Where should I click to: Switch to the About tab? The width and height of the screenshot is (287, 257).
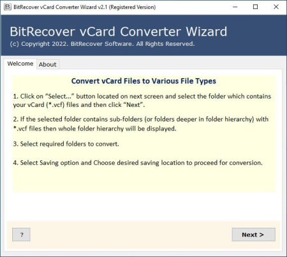point(48,64)
